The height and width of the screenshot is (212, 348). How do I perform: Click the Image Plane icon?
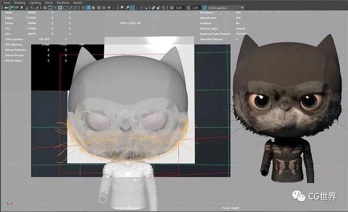[27, 8]
